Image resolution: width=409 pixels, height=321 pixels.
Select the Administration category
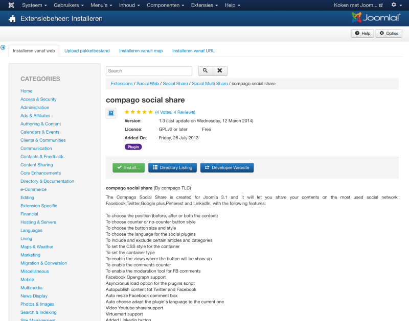tap(35, 108)
